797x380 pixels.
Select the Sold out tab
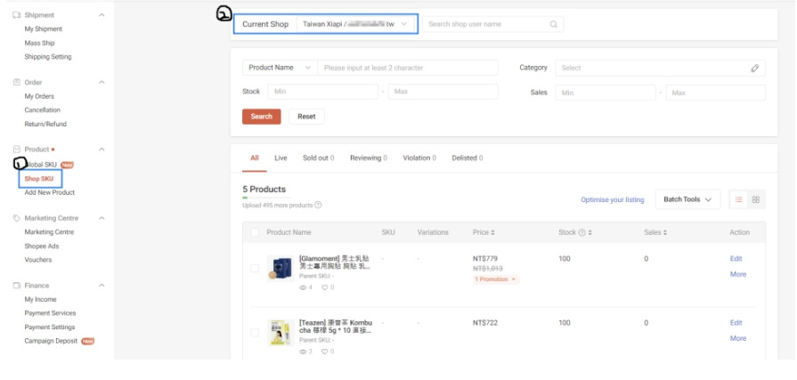tap(319, 158)
